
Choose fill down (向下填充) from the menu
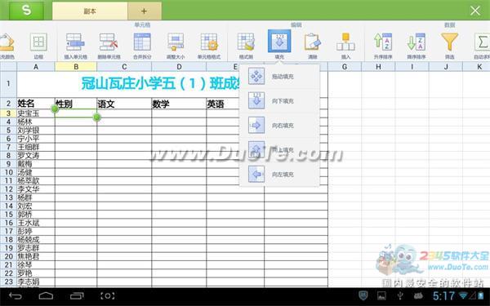click(x=279, y=100)
